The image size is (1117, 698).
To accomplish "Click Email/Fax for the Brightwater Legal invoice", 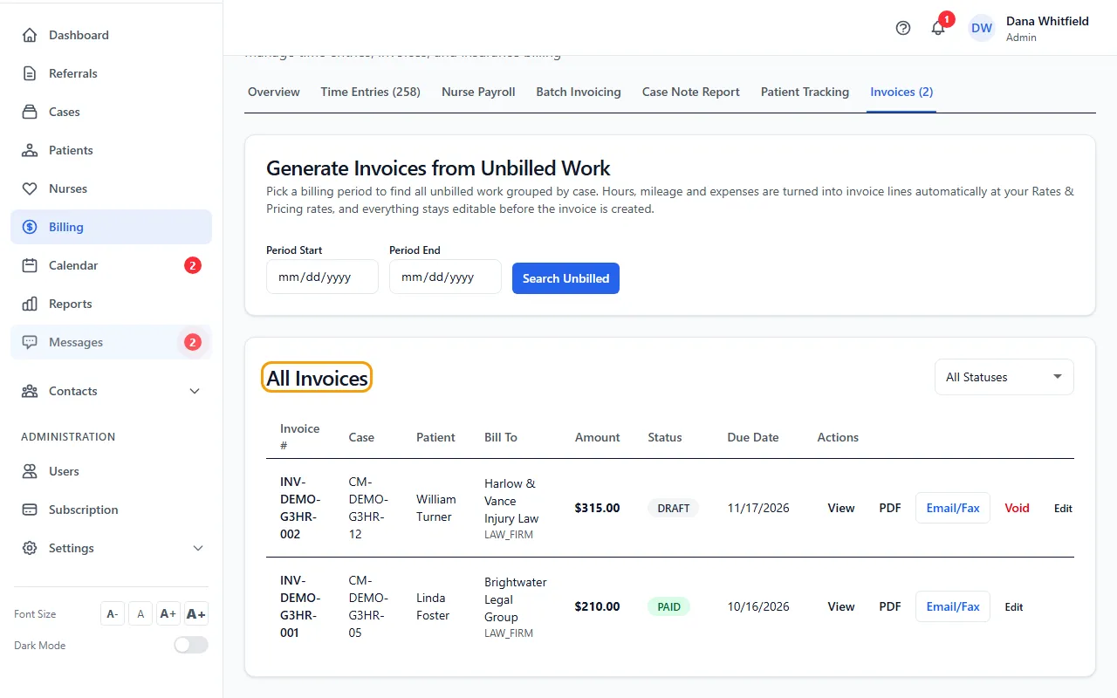I will click(953, 606).
